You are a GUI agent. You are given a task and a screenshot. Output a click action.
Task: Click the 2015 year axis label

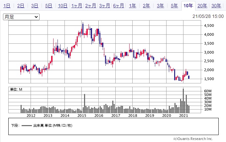point(82,116)
